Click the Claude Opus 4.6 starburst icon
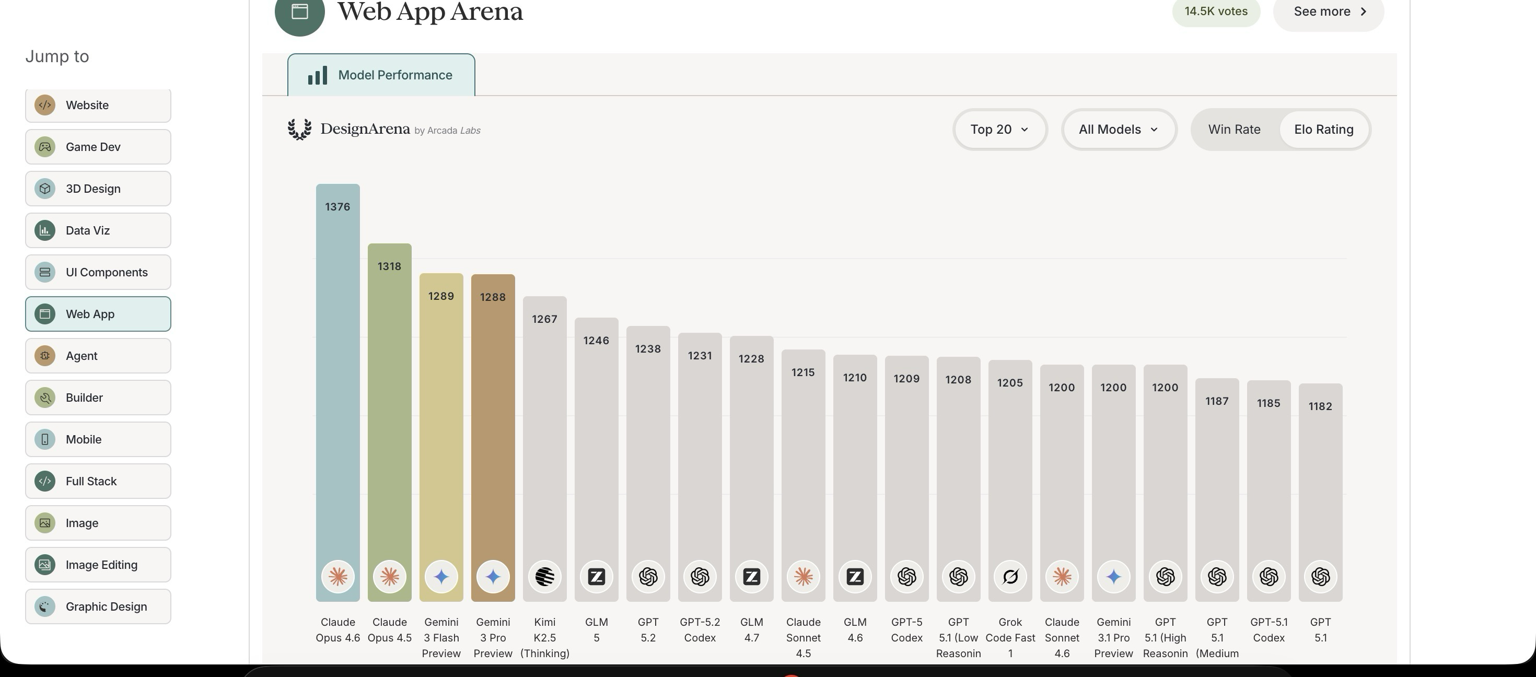 click(338, 577)
